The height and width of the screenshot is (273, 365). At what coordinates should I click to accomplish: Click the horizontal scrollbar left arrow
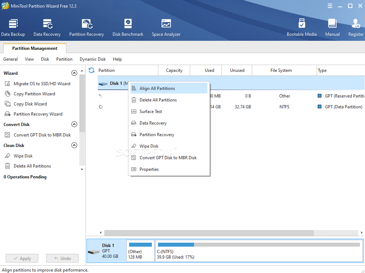[101, 233]
